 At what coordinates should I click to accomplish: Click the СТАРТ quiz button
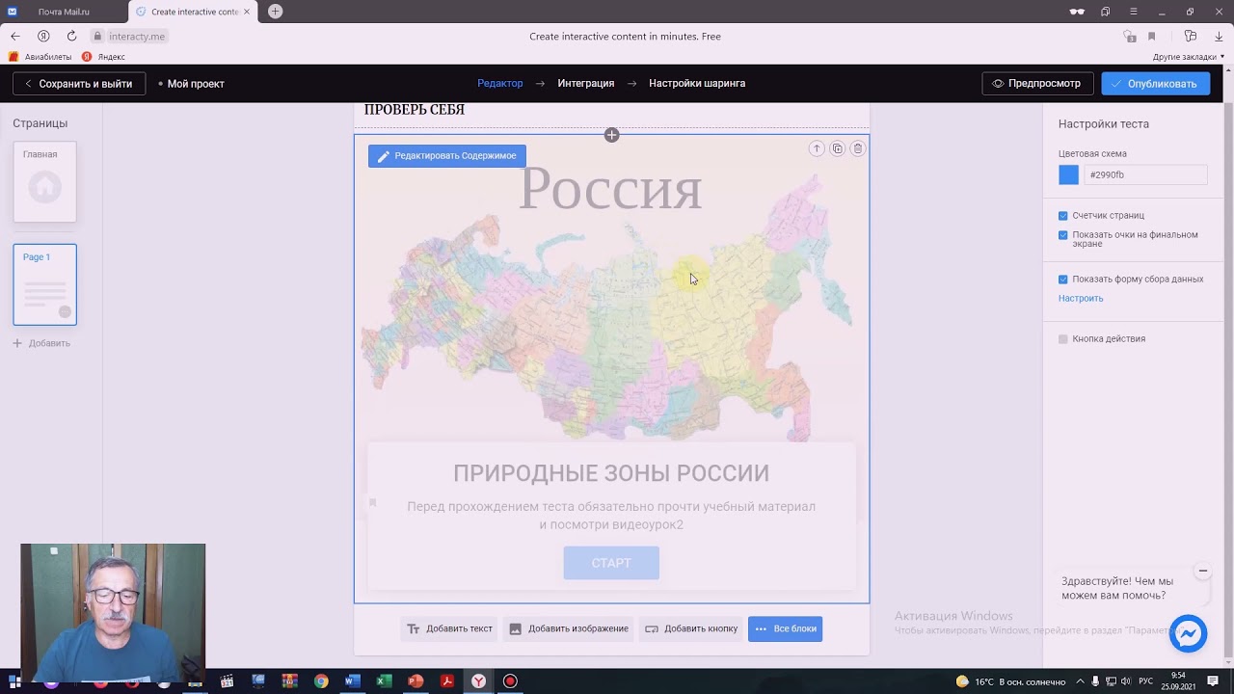coord(611,563)
